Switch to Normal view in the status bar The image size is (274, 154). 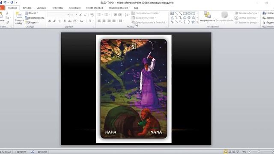[226, 151]
